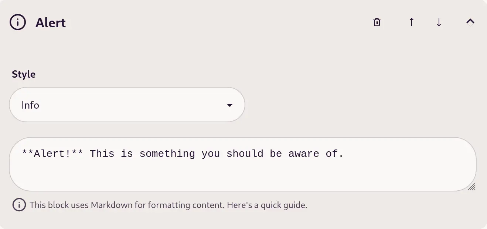
Task: Delete the Alert block with trash icon
Action: (377, 22)
